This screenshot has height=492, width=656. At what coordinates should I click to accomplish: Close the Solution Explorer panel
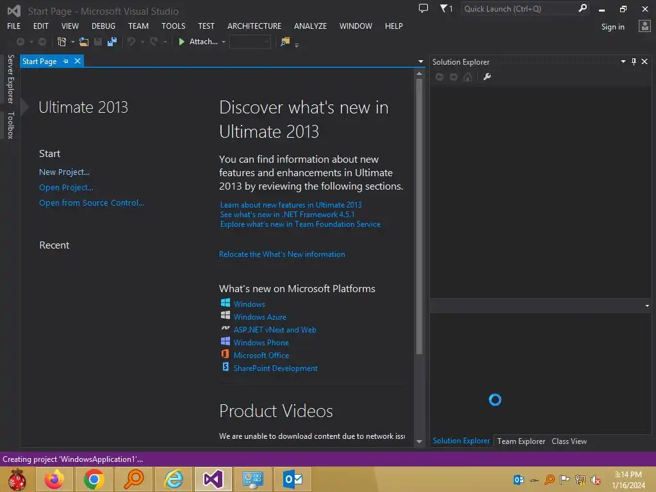pyautogui.click(x=644, y=61)
